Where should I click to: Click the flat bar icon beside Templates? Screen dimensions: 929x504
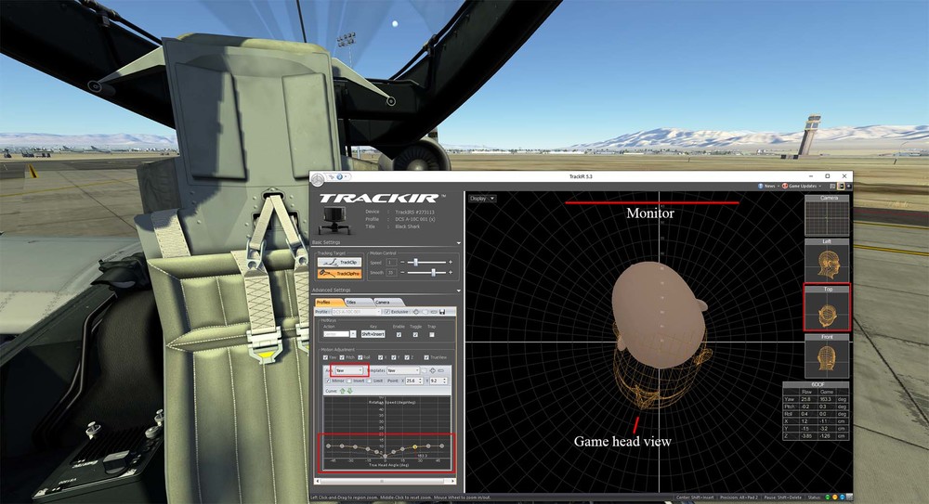click(440, 370)
